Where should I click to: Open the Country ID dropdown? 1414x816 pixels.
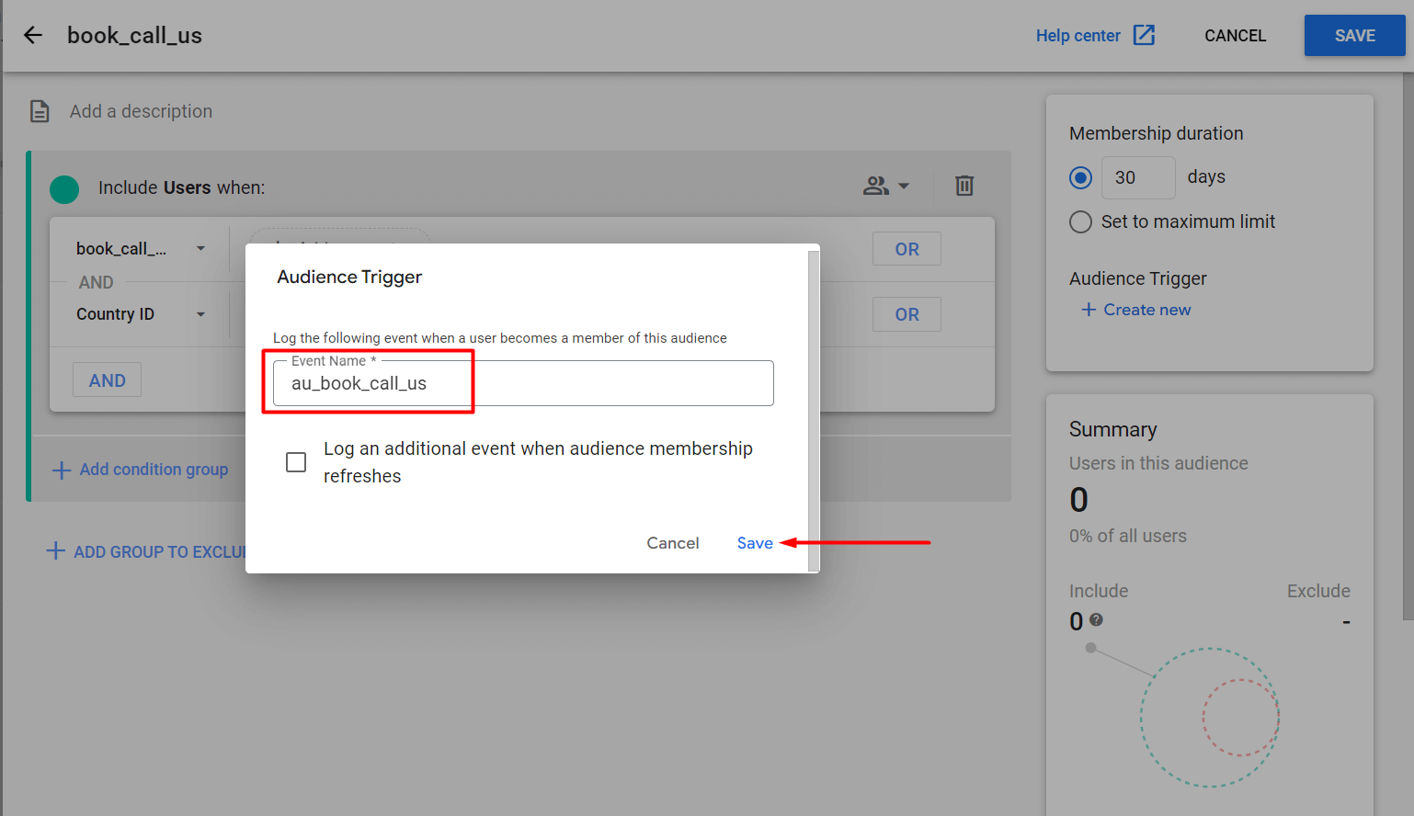pos(200,314)
